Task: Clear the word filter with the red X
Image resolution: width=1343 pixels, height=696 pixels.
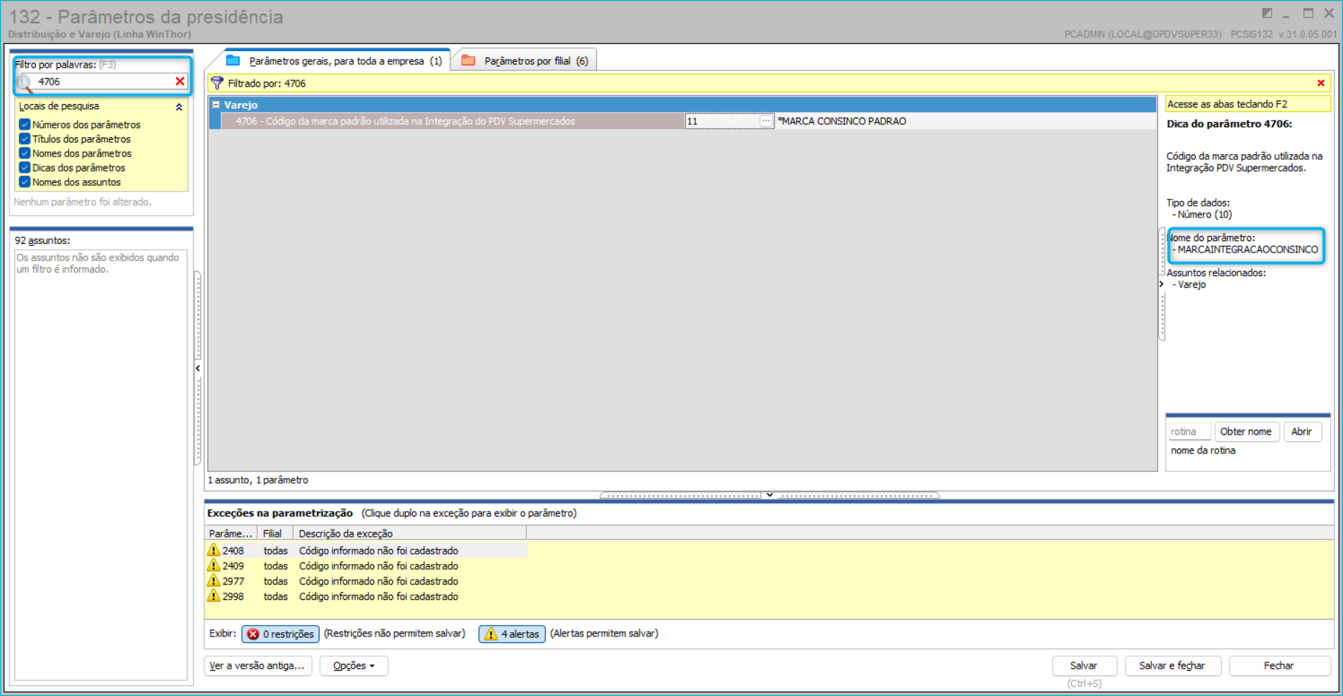Action: click(180, 82)
